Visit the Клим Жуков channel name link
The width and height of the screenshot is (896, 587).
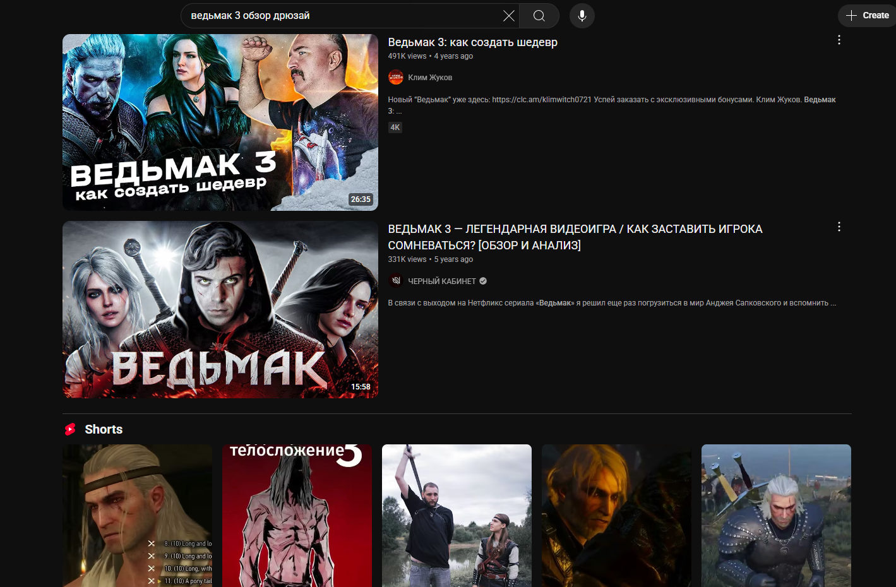tap(430, 78)
